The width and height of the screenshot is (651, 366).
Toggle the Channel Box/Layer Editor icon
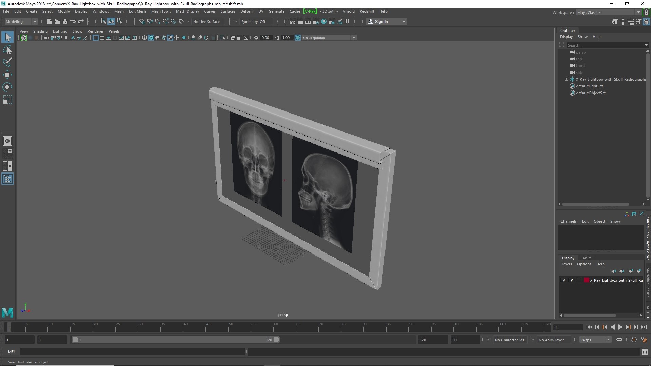[x=646, y=22]
